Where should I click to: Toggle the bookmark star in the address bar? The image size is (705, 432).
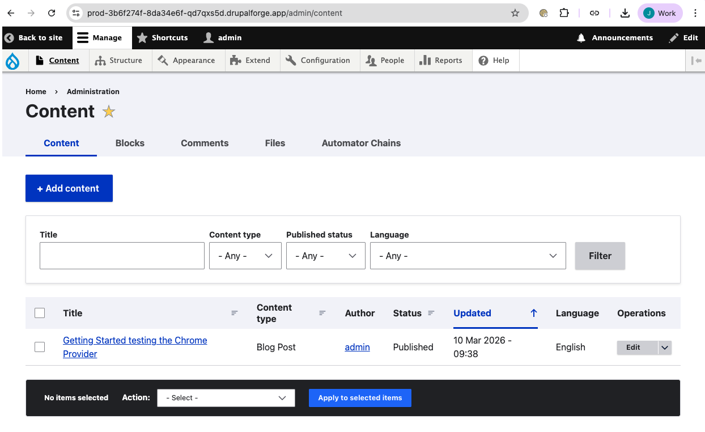tap(514, 12)
